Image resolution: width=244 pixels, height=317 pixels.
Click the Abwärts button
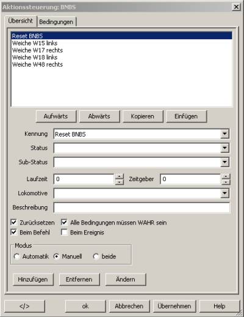coord(99,116)
